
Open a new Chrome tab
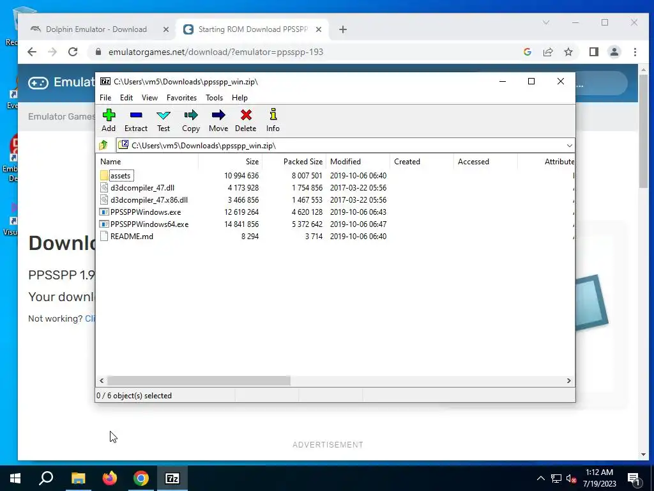(x=342, y=29)
